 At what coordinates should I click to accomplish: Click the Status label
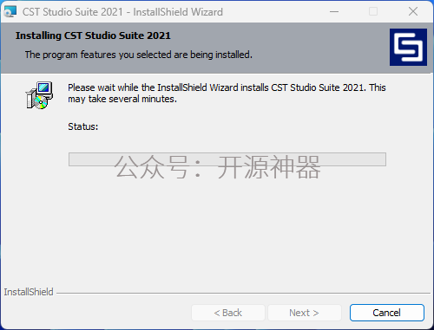point(83,126)
